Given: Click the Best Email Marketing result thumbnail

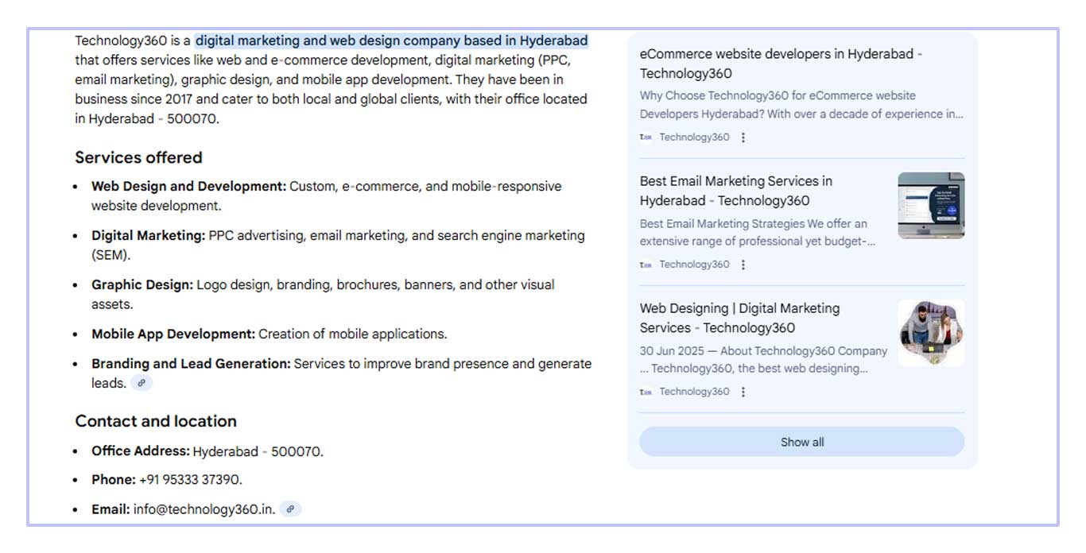Looking at the screenshot, I should point(931,206).
